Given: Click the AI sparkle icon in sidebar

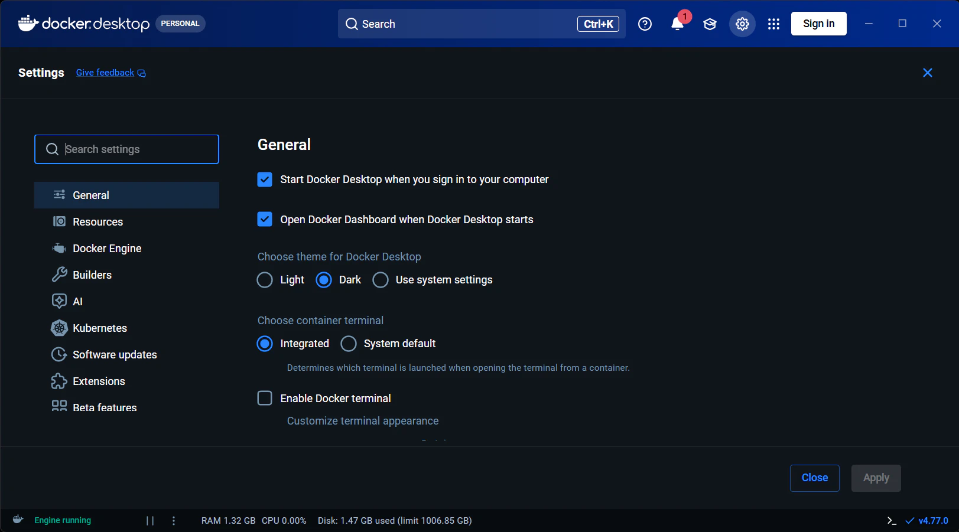Looking at the screenshot, I should tap(59, 301).
